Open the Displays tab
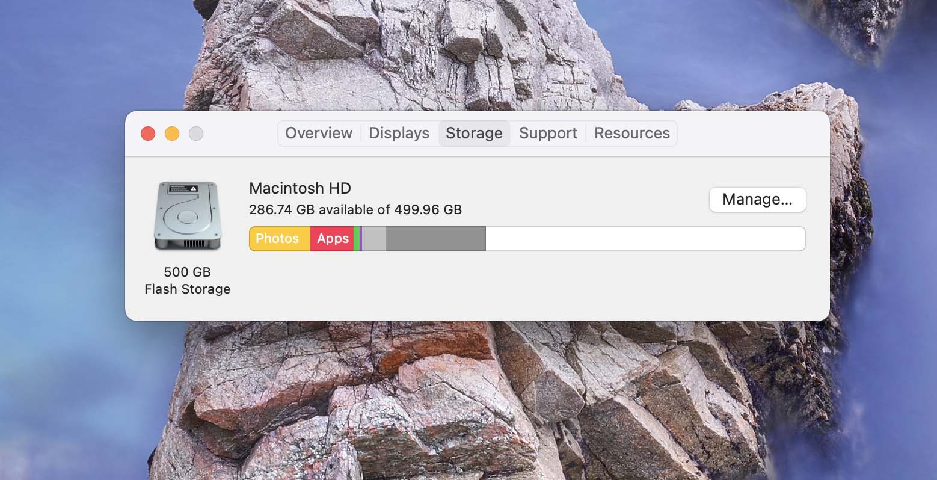 click(399, 133)
